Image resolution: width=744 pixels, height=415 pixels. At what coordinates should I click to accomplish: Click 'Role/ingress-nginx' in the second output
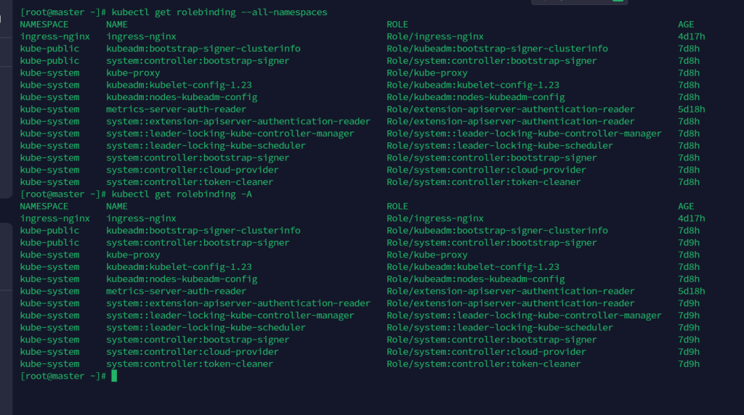point(435,218)
